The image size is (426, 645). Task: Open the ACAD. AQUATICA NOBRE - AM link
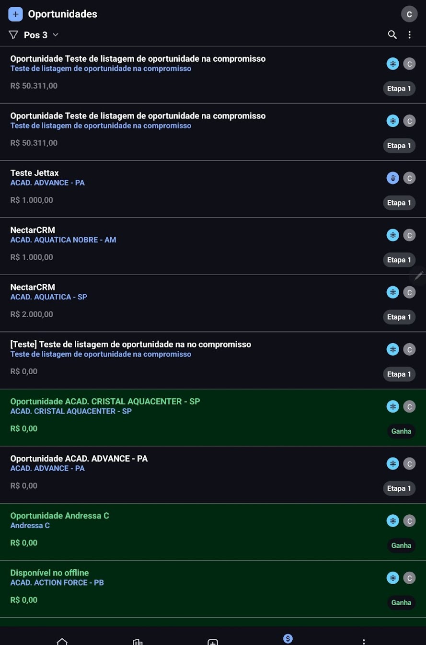coord(63,240)
